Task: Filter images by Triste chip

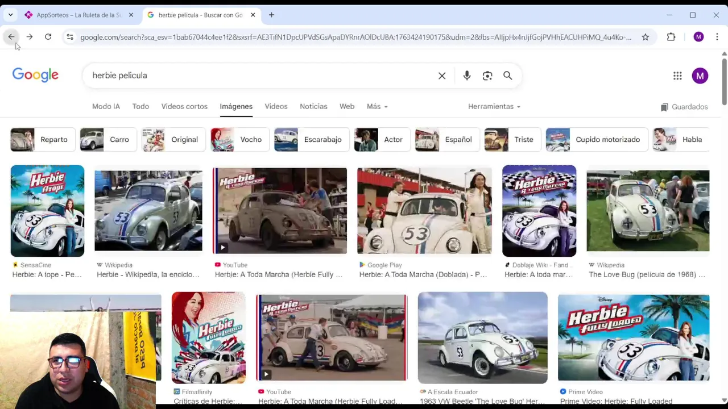Action: (x=512, y=140)
